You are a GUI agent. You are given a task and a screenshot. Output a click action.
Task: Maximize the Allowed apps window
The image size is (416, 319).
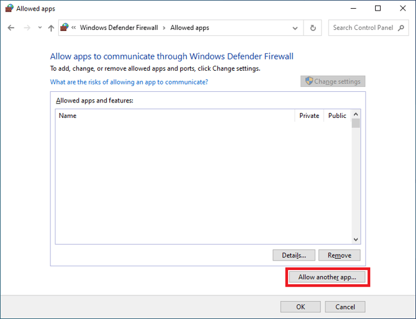click(x=378, y=9)
